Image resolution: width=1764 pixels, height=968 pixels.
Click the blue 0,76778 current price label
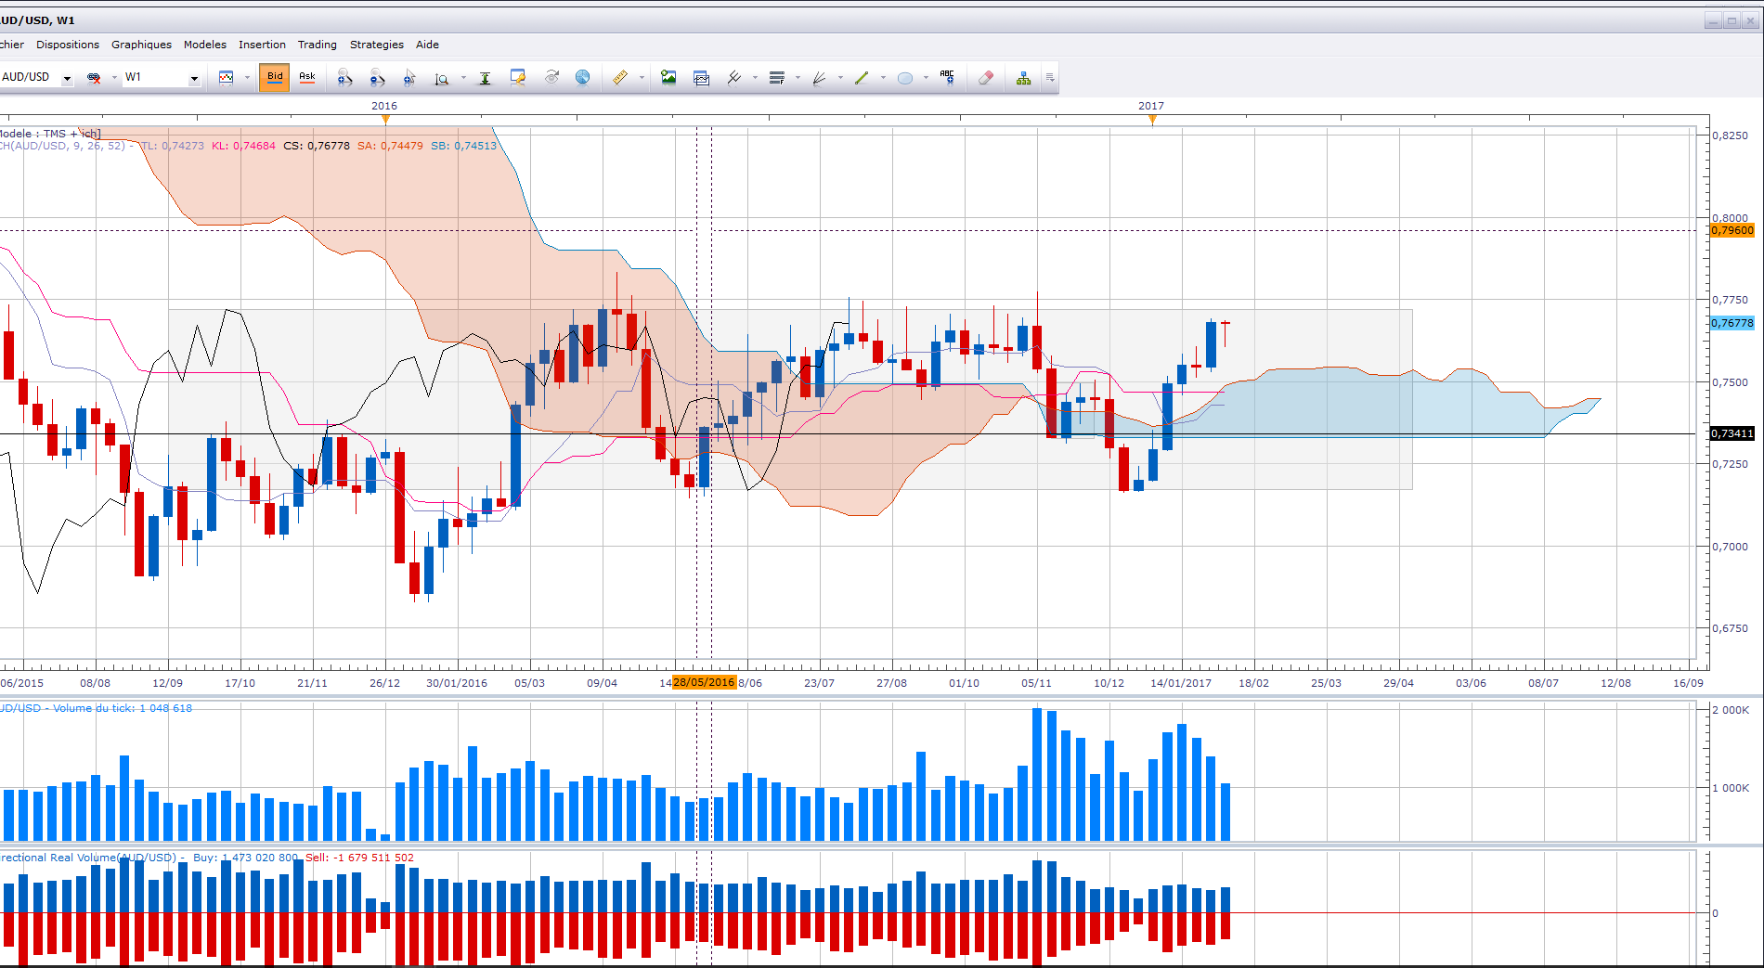point(1732,323)
